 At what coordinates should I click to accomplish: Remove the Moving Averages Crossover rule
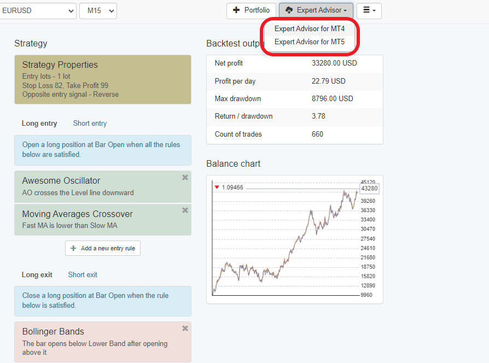(x=185, y=210)
